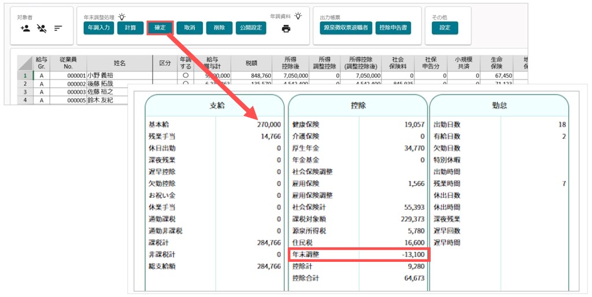Select the employee name cell 小野 義裕

pyautogui.click(x=120, y=76)
